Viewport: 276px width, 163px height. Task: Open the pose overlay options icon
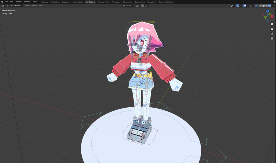coord(252,6)
